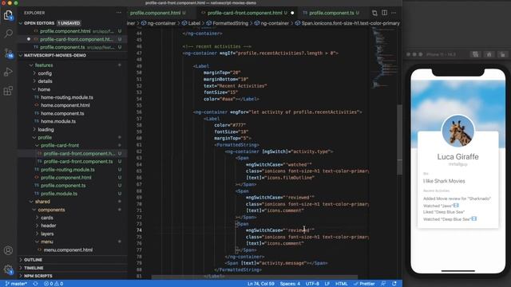Click Ln 74, Col 59 in status bar
Viewport: 511px width, 287px height.
click(260, 284)
